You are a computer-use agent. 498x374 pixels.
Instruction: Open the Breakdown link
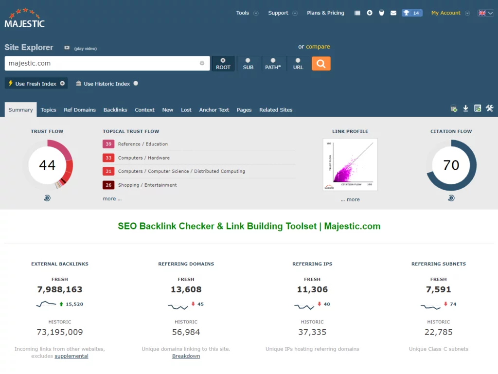pos(186,356)
